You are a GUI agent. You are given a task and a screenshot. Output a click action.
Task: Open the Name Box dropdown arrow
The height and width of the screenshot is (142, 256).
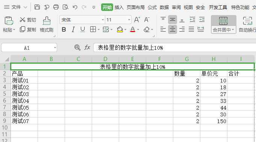tap(55, 48)
